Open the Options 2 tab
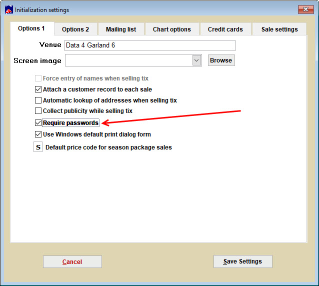This screenshot has height=286, width=319. click(x=75, y=29)
